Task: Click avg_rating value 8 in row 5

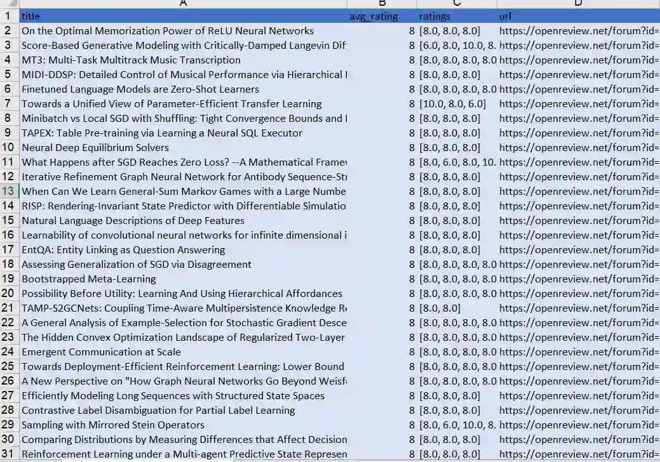Action: [x=382, y=74]
